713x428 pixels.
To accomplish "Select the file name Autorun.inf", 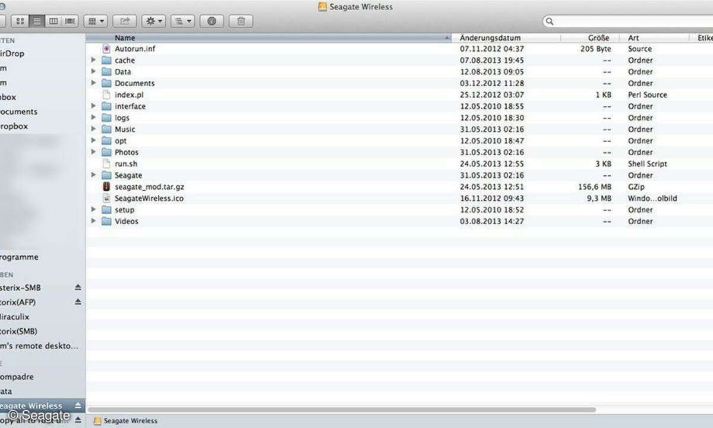I will point(135,49).
